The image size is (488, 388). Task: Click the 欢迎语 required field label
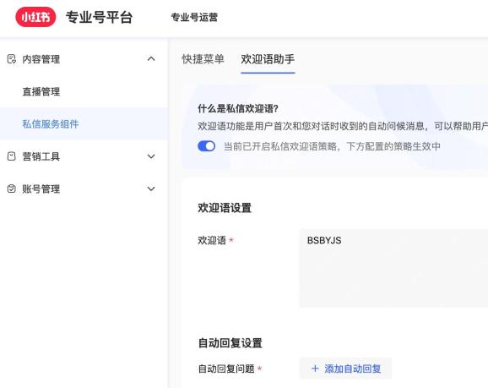[212, 240]
